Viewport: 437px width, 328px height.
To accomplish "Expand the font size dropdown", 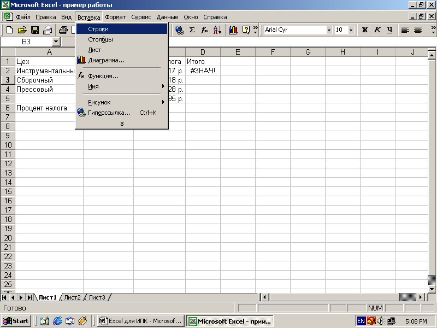I will [x=351, y=30].
